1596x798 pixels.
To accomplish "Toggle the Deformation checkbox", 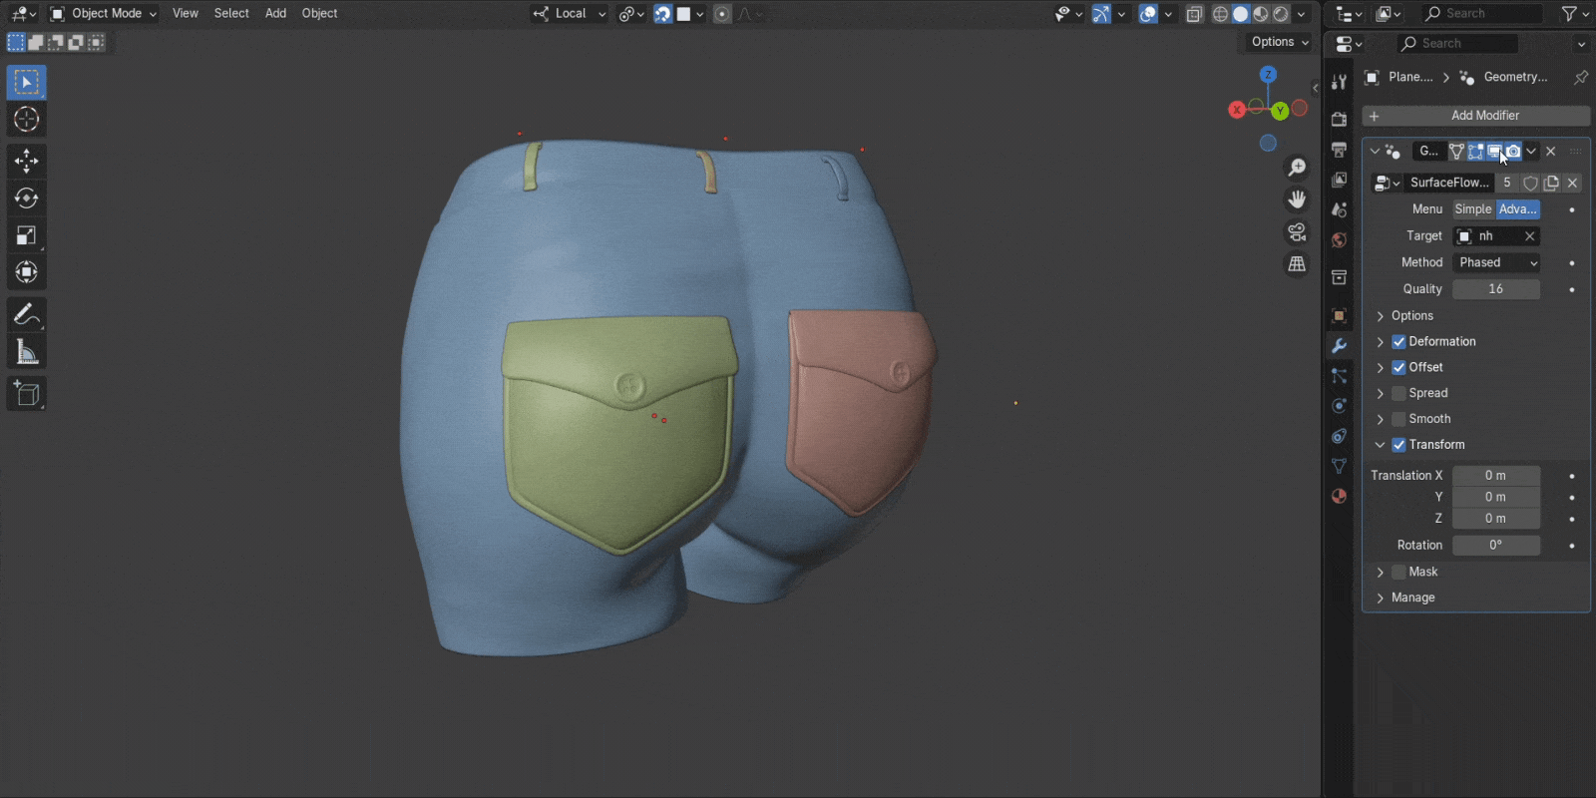I will [1398, 341].
